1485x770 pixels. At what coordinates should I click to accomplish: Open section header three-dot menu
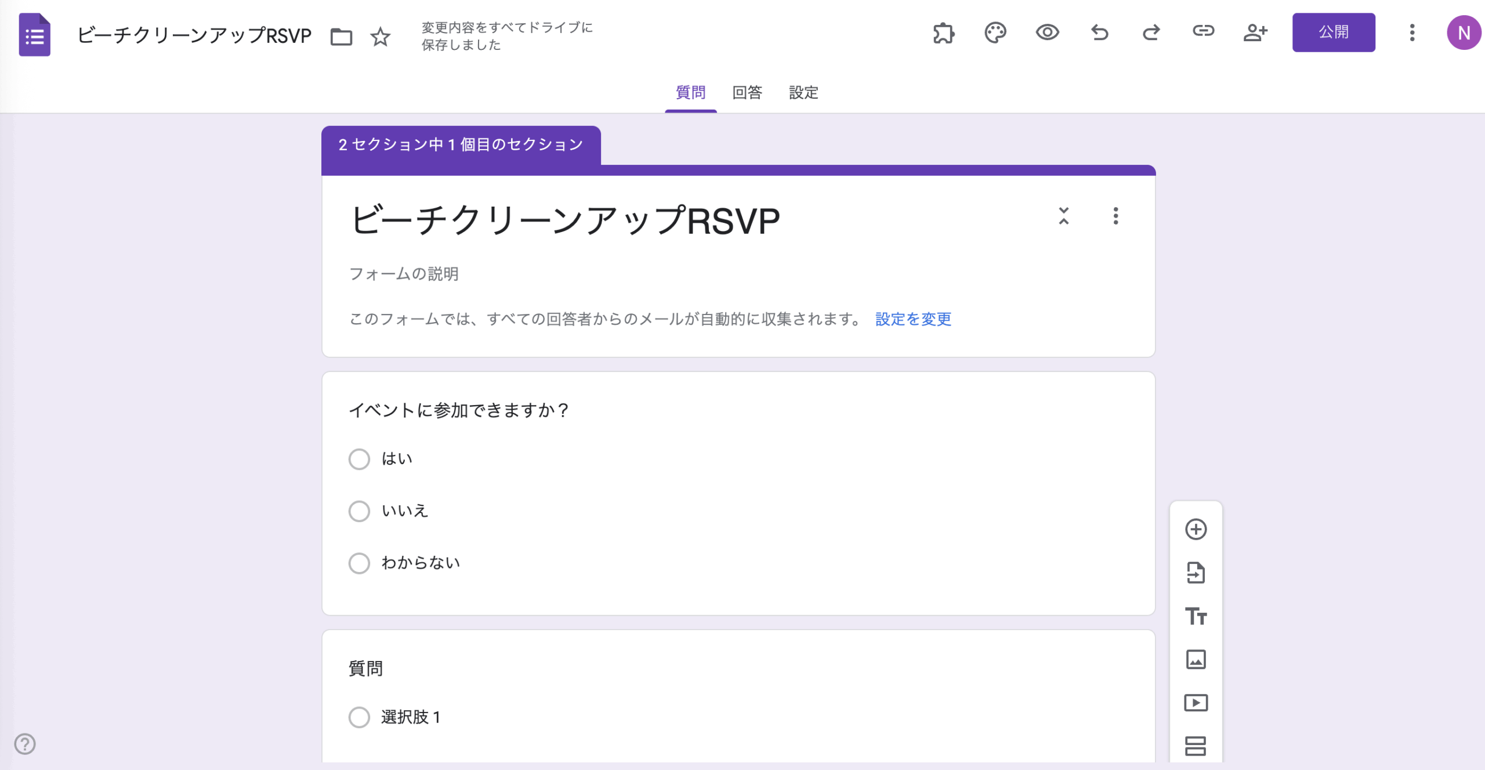(x=1115, y=216)
